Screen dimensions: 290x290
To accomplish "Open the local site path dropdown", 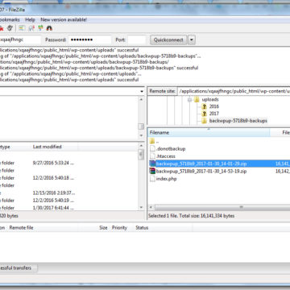I will pos(142,91).
